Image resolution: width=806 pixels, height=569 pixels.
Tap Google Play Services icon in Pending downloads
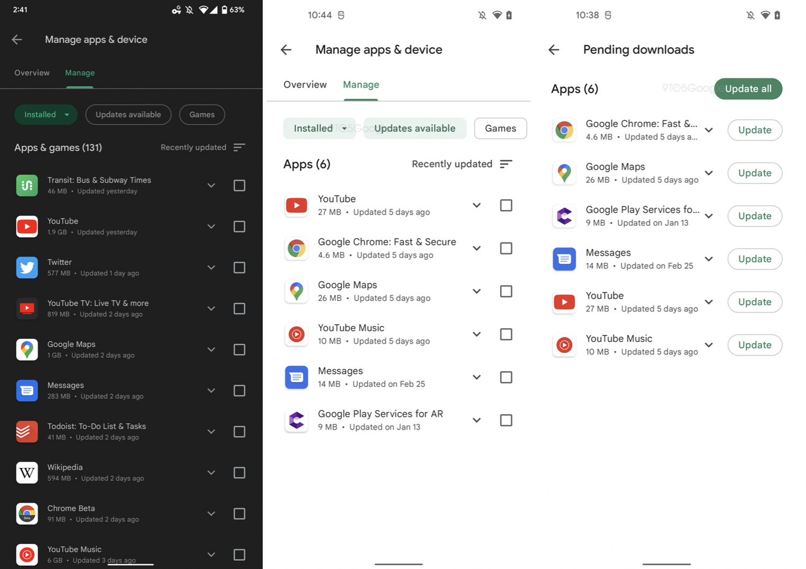coord(564,216)
